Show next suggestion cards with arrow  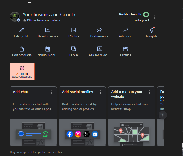[163, 115]
